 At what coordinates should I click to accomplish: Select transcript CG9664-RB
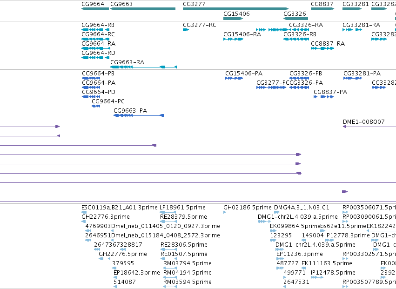pyautogui.click(x=98, y=25)
